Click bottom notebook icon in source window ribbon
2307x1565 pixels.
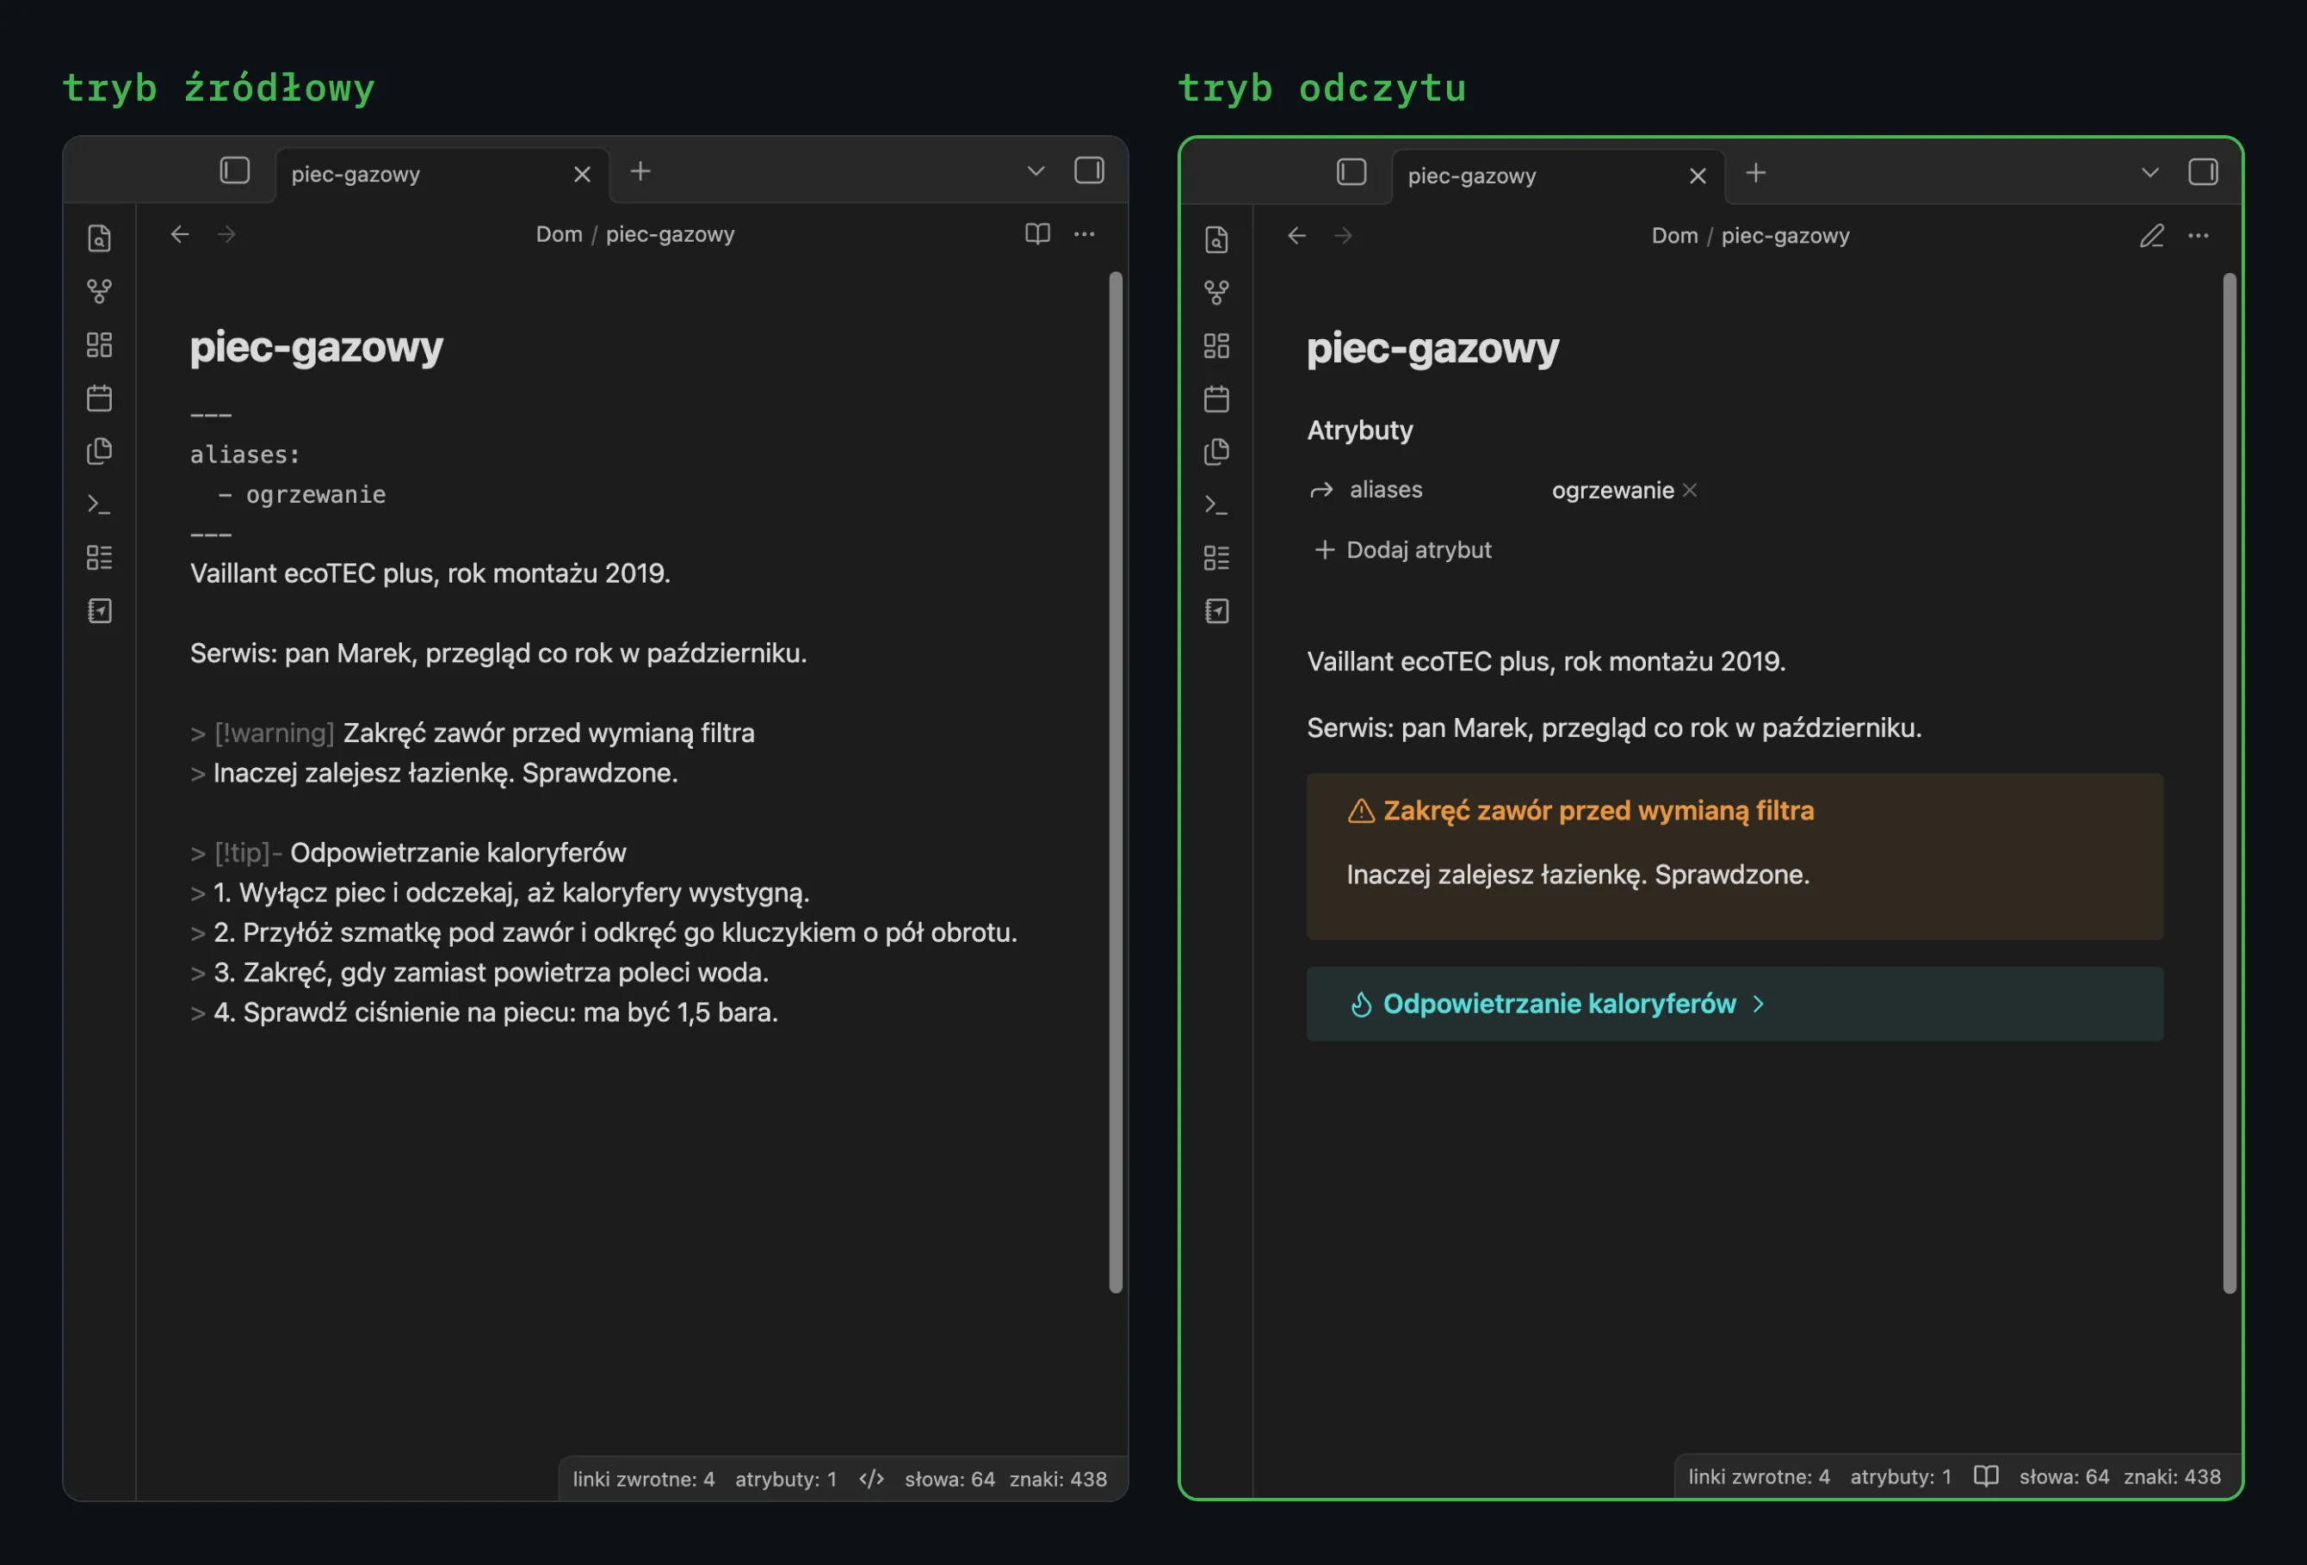[99, 610]
